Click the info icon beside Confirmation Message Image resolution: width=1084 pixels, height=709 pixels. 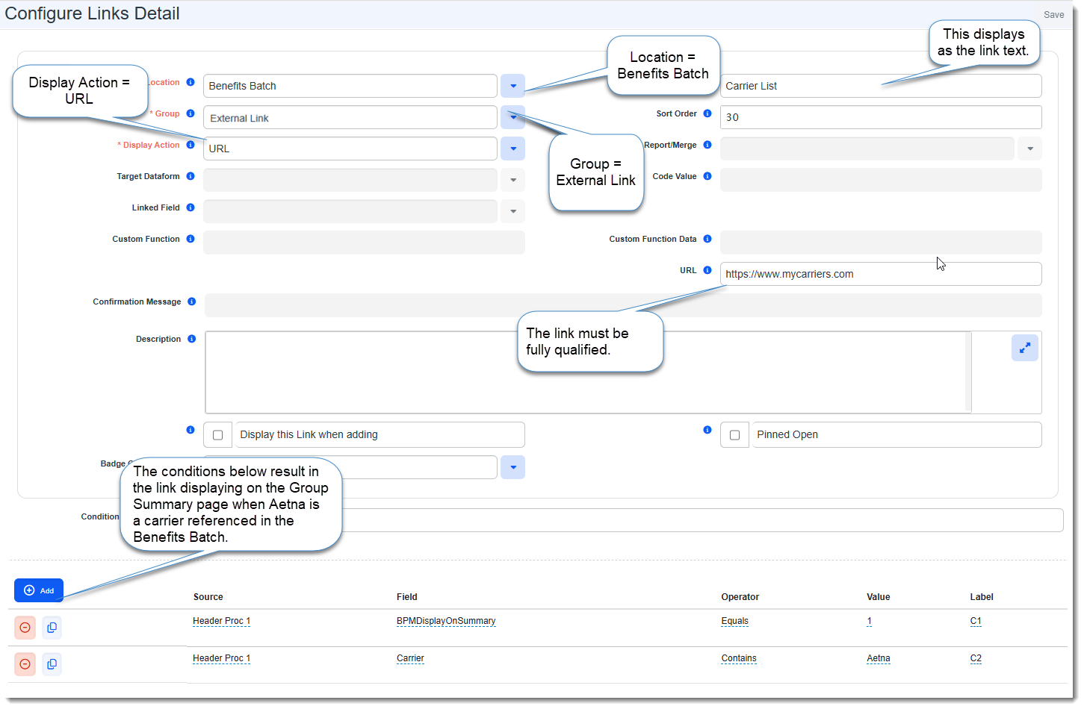pyautogui.click(x=191, y=302)
